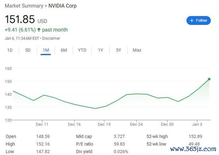Click the green up-arrow price change icon

39,30
